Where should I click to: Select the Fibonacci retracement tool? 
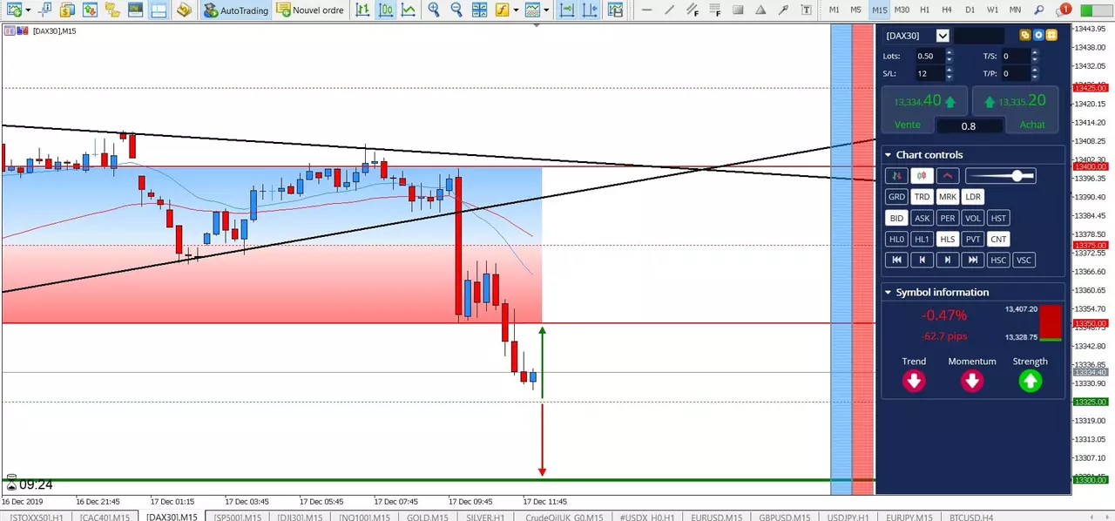[x=714, y=10]
